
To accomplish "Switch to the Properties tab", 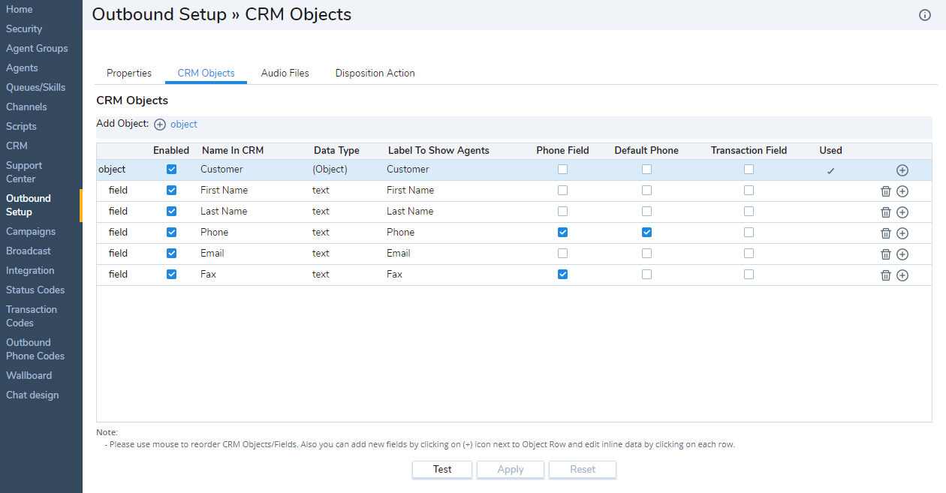I will [x=129, y=74].
